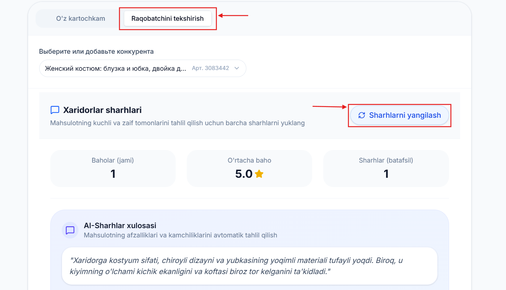Open the competitor selection dropdown
Image resolution: width=506 pixels, height=290 pixels.
[142, 68]
